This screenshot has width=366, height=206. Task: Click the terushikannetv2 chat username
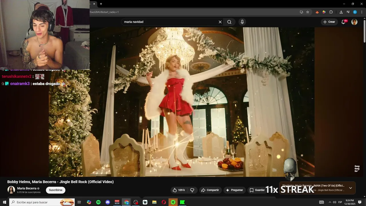[17, 77]
